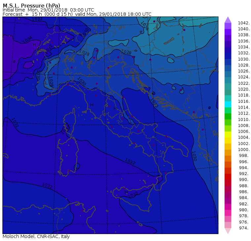Click the "1006." colorbar label

(244, 132)
